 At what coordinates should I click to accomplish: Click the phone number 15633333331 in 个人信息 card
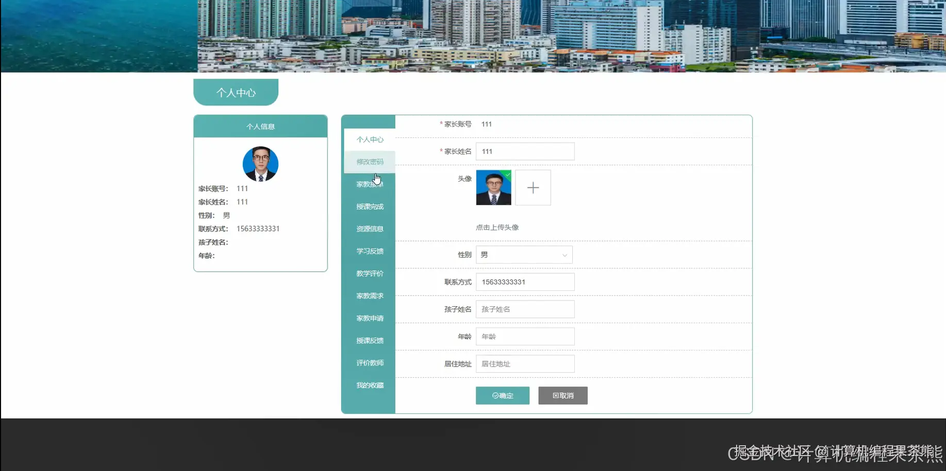coord(258,229)
